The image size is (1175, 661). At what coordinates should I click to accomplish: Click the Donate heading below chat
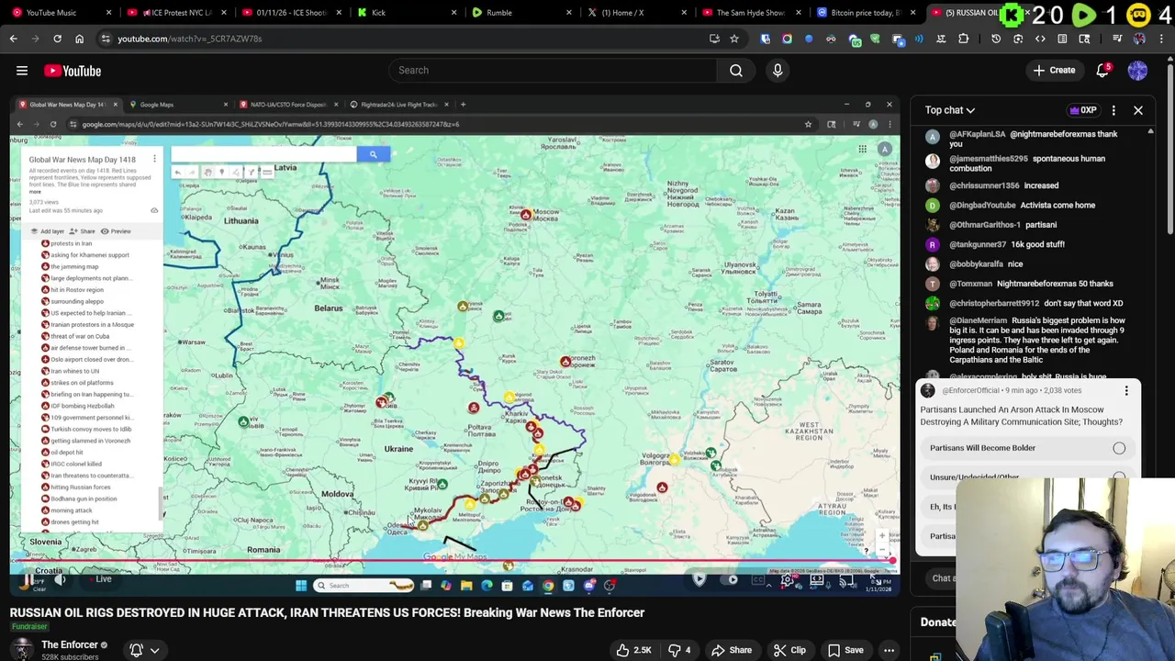coord(938,622)
